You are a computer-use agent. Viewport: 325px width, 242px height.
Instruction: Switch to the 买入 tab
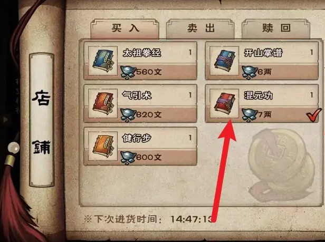125,28
